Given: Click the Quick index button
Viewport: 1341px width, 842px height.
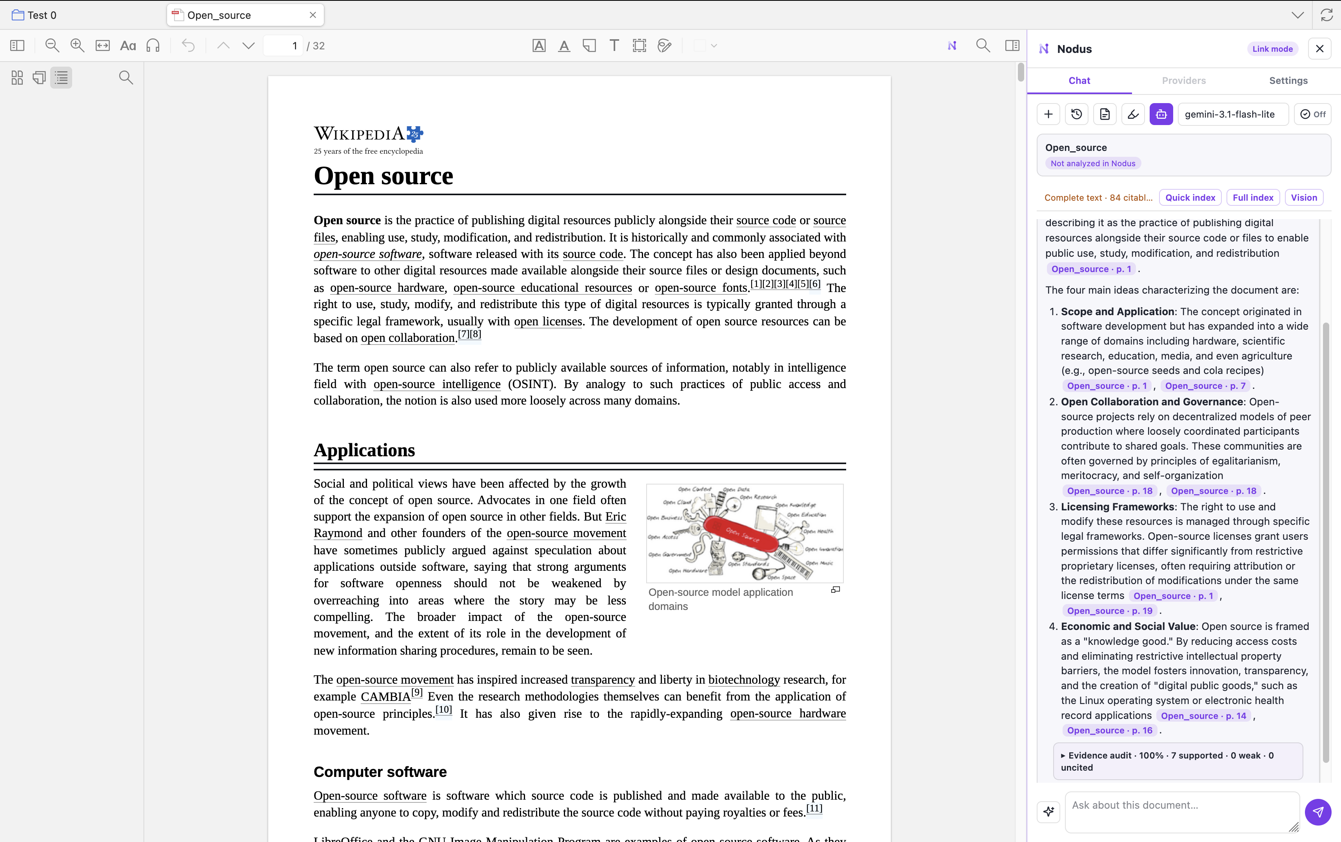Looking at the screenshot, I should [1190, 198].
